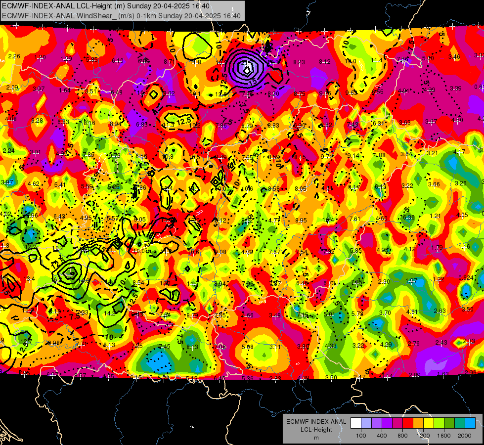Click the grid value 9.73
Screen dimensions: 484x445
114,155
